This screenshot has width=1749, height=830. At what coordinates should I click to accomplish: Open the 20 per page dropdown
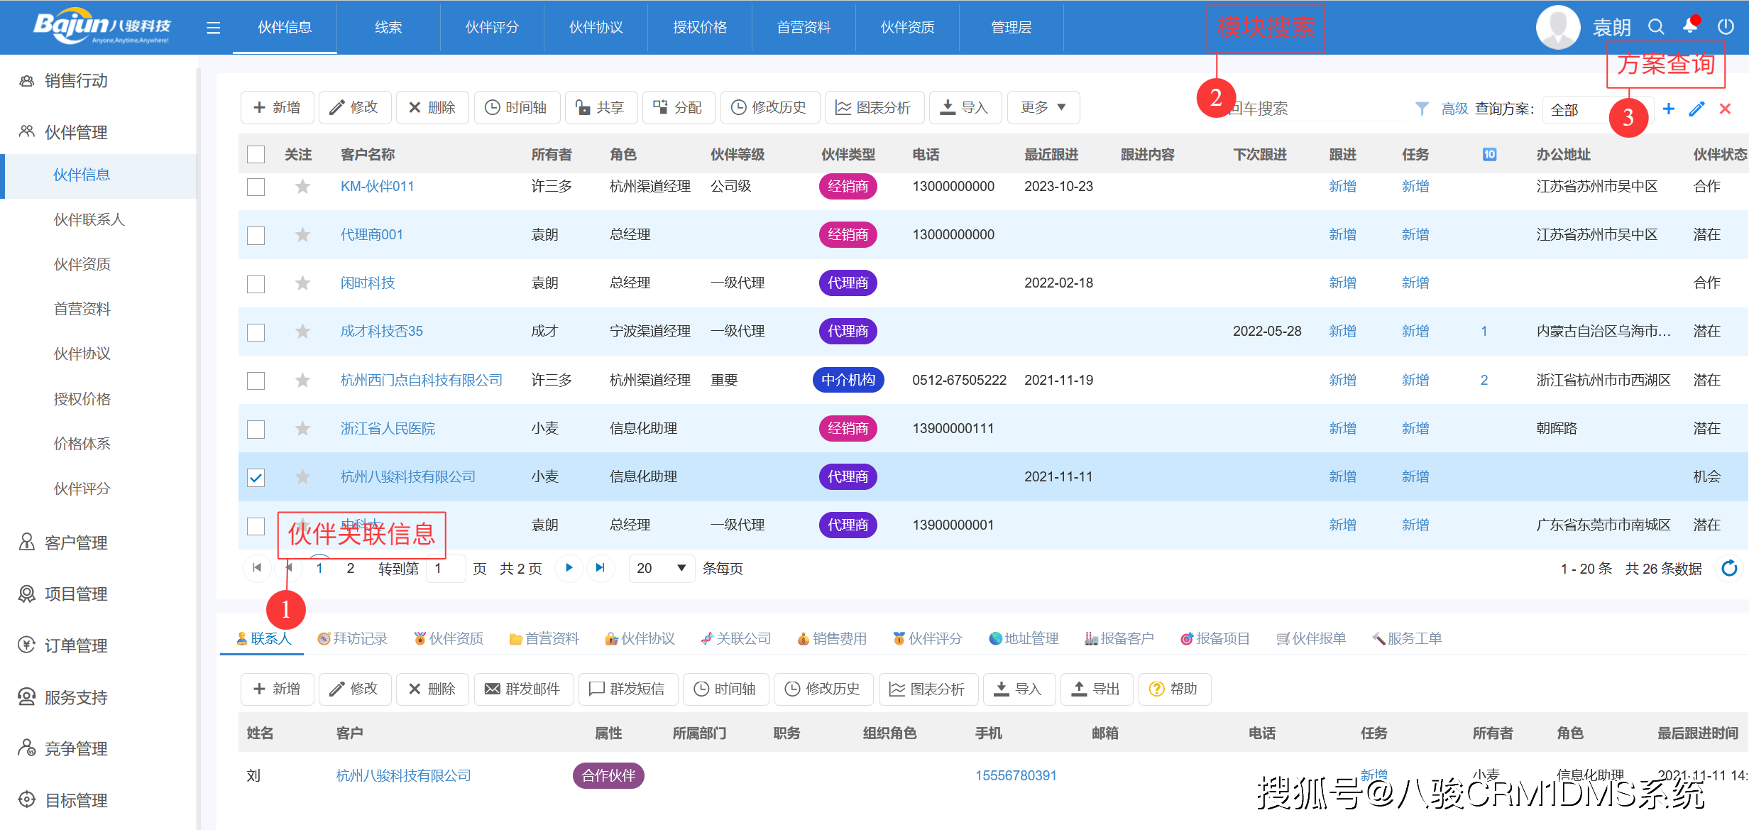661,568
